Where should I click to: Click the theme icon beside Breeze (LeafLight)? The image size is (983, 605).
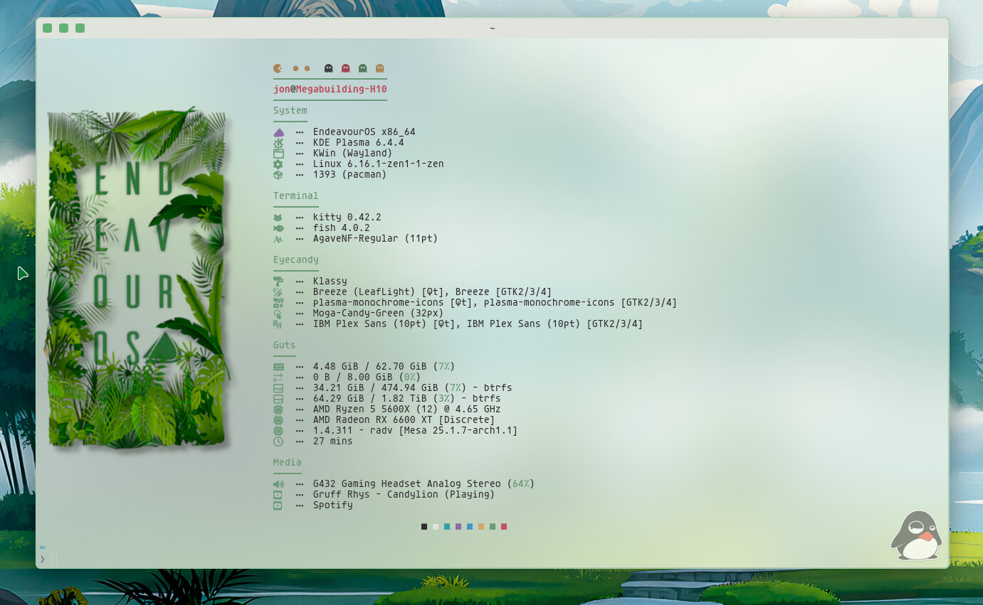(278, 291)
